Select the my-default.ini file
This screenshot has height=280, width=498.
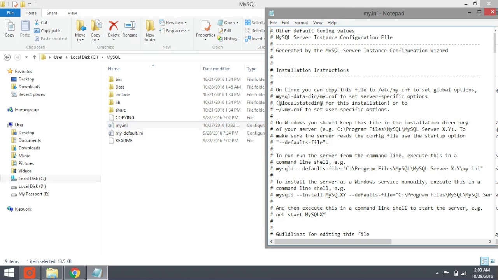click(129, 133)
